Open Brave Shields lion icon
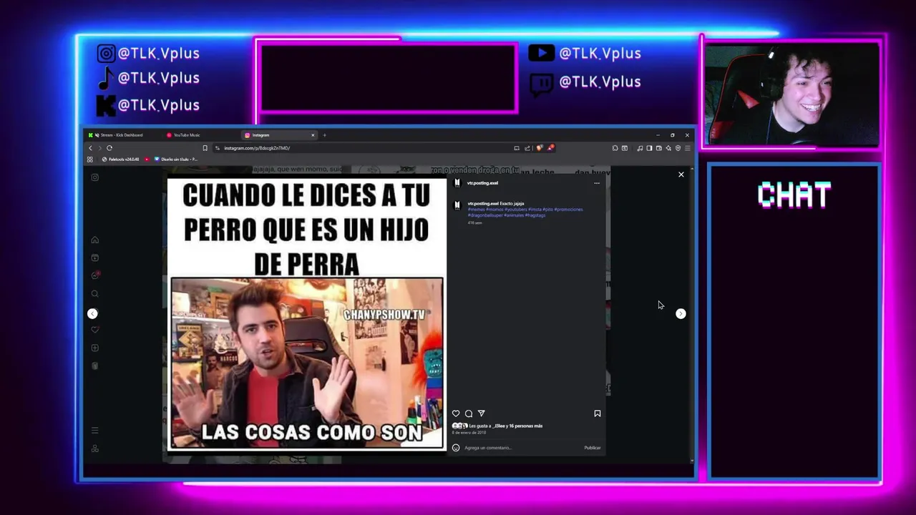The image size is (916, 515). 540,147
